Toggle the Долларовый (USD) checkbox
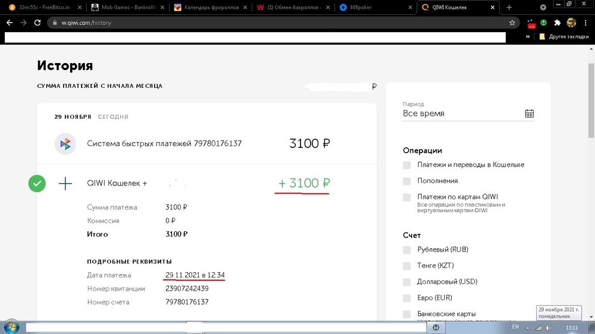 (407, 282)
